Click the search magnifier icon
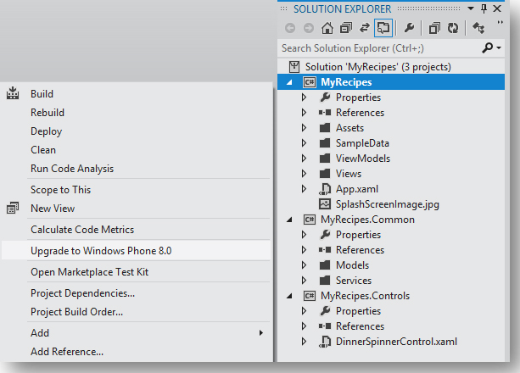The width and height of the screenshot is (520, 373). (488, 48)
